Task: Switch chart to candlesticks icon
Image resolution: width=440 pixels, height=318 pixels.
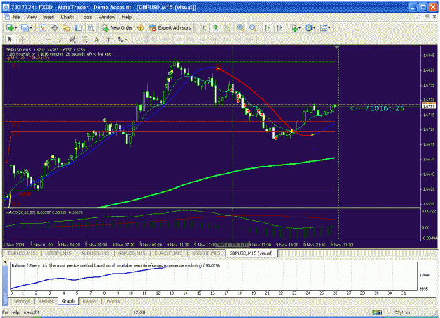Action: pyautogui.click(x=215, y=27)
